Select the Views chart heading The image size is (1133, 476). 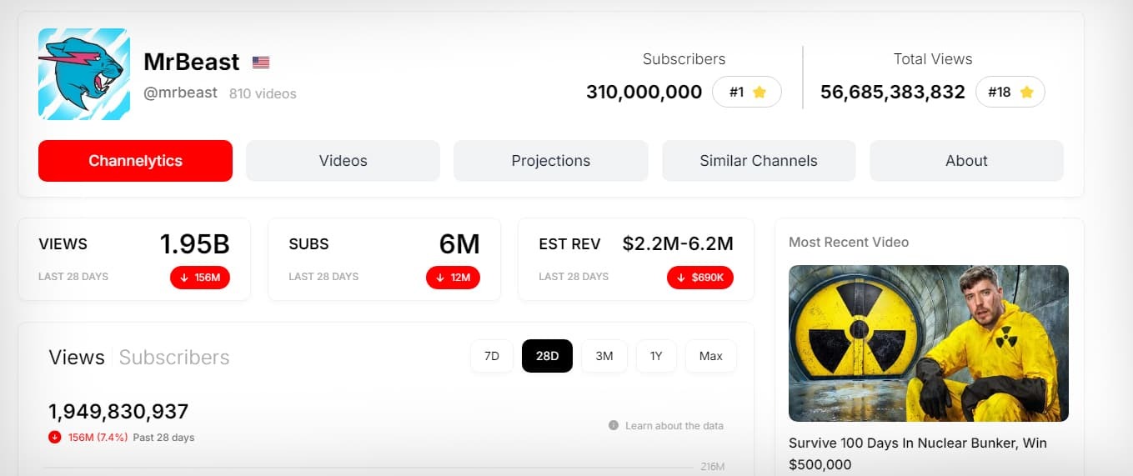[77, 358]
